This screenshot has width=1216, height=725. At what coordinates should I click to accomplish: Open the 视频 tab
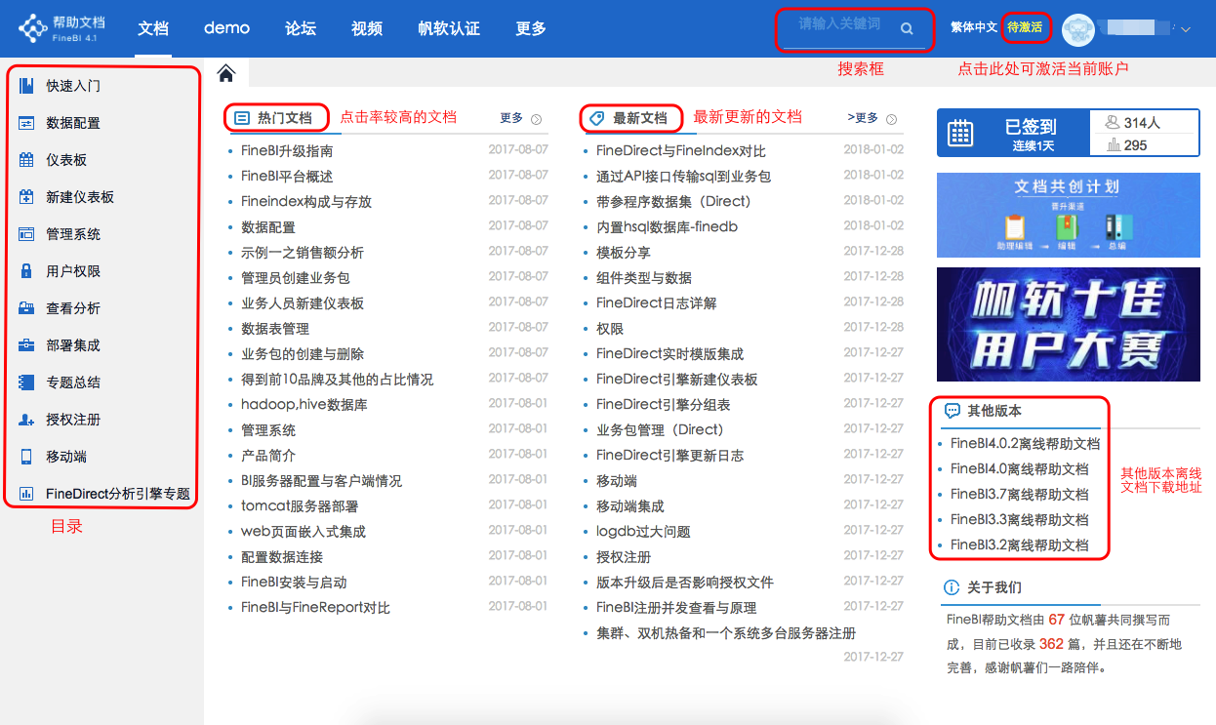pyautogui.click(x=367, y=28)
